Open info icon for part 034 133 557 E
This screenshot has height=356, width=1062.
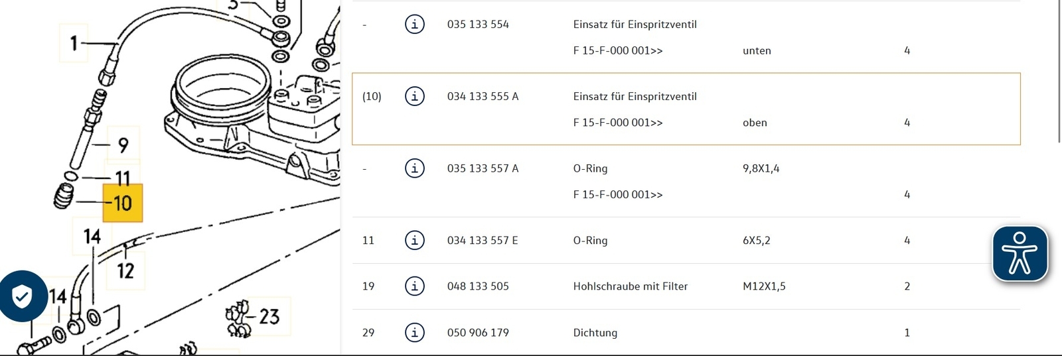pyautogui.click(x=415, y=240)
